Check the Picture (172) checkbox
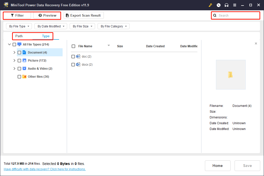The width and height of the screenshot is (264, 176). pos(19,60)
